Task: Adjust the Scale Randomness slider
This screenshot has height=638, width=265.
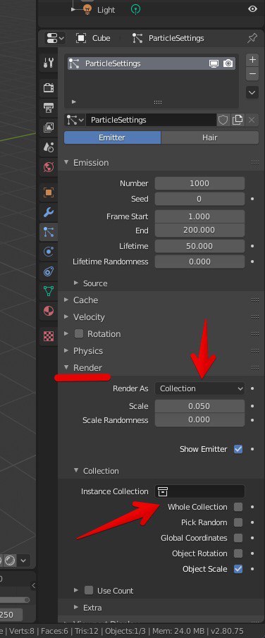Action: point(199,420)
